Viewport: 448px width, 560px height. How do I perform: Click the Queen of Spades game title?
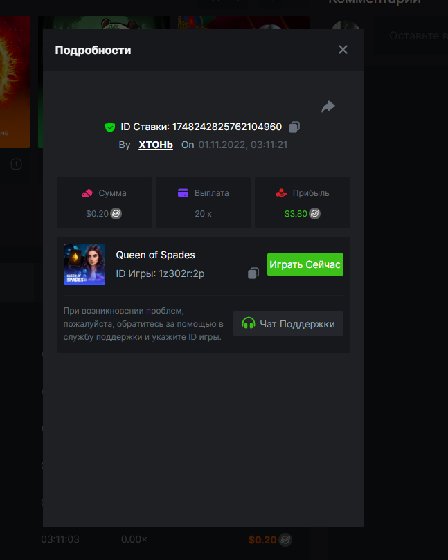coord(155,255)
